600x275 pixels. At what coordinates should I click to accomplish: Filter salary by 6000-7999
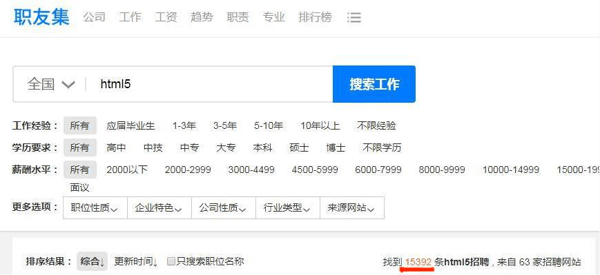coord(378,170)
